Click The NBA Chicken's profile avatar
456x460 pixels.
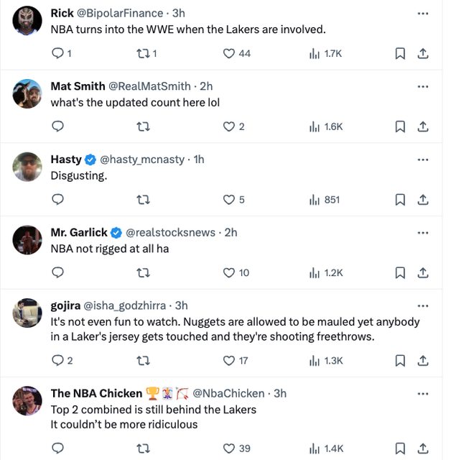click(28, 400)
